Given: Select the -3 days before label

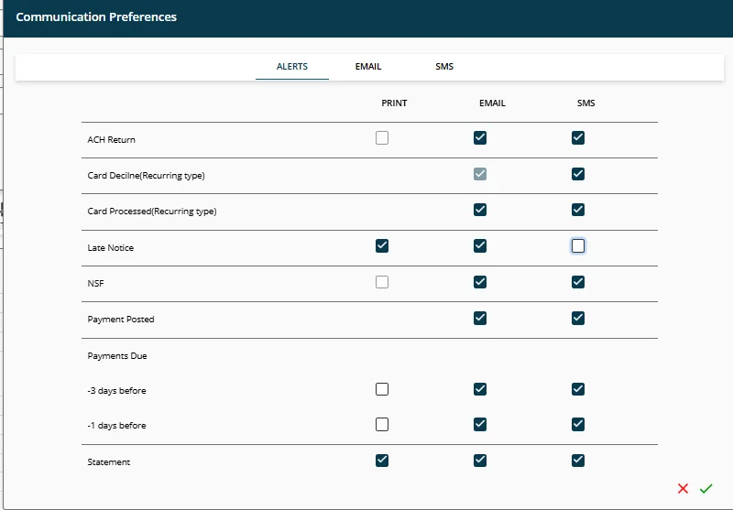Looking at the screenshot, I should point(116,391).
